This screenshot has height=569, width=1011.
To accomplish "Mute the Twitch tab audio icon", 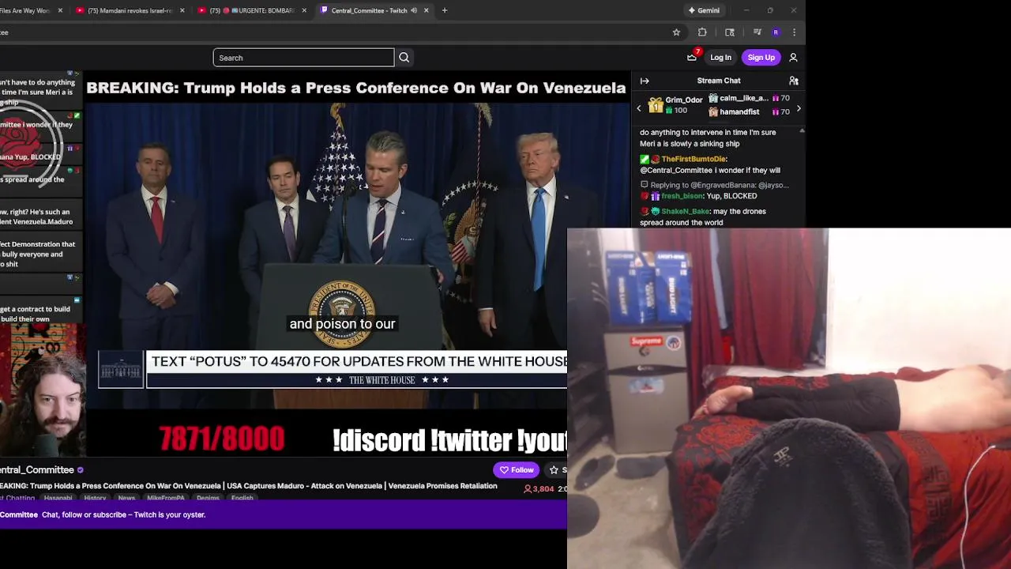I will click(x=414, y=10).
